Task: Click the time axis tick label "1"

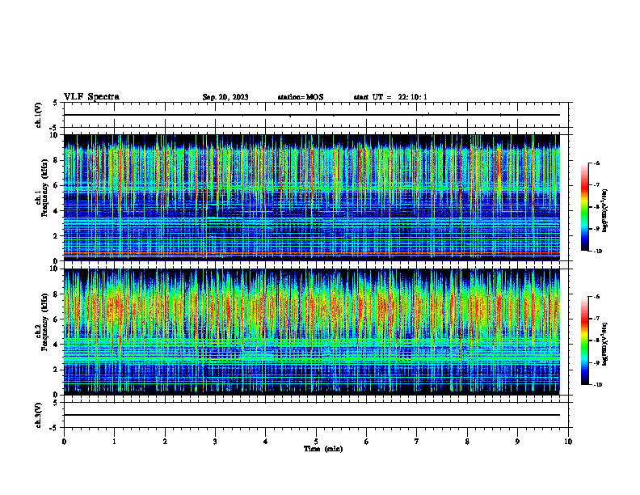Action: (x=114, y=442)
